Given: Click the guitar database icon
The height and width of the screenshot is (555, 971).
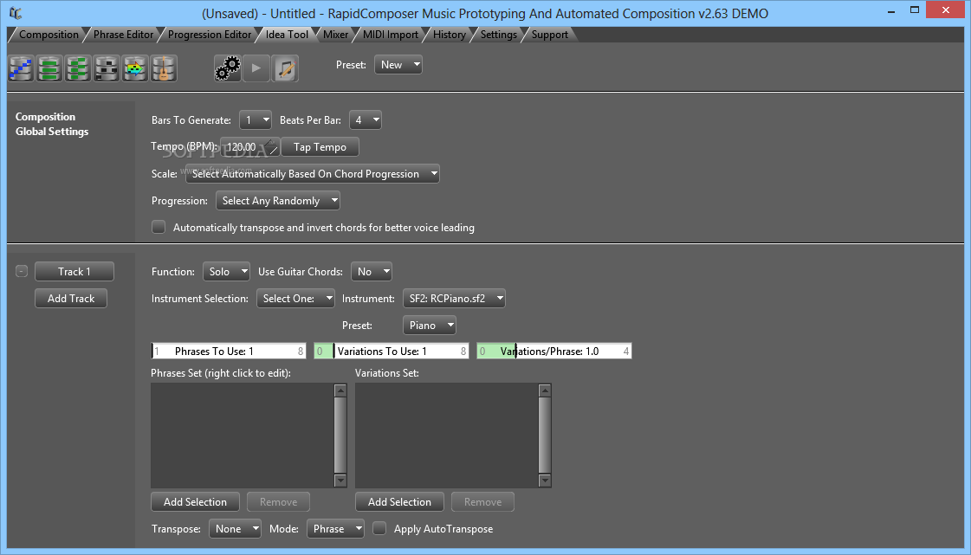Looking at the screenshot, I should point(164,68).
